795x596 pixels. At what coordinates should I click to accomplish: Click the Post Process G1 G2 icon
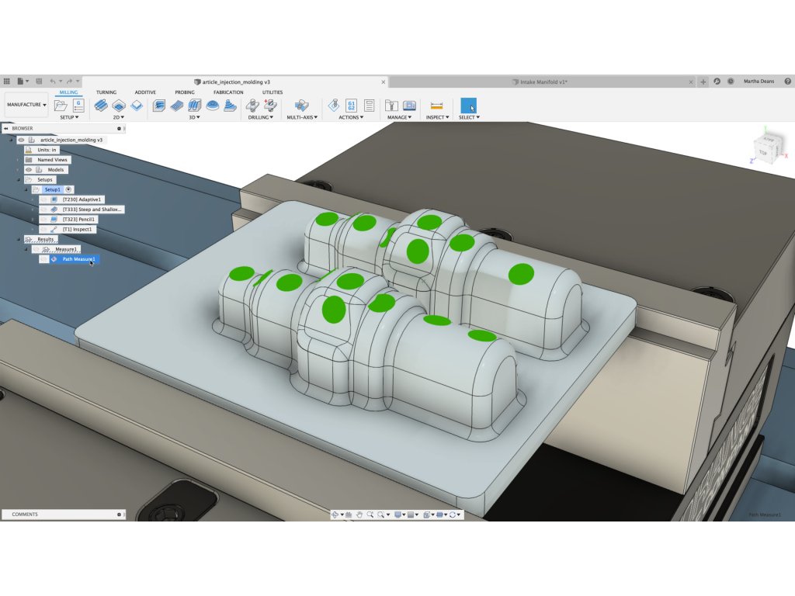coord(352,106)
